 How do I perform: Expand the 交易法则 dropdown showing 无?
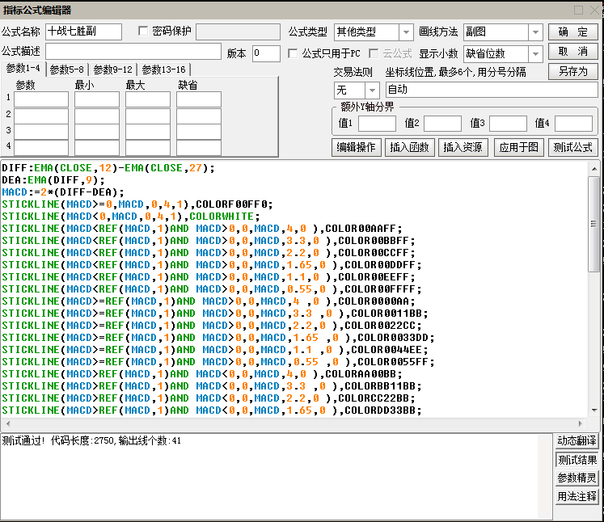coord(372,91)
